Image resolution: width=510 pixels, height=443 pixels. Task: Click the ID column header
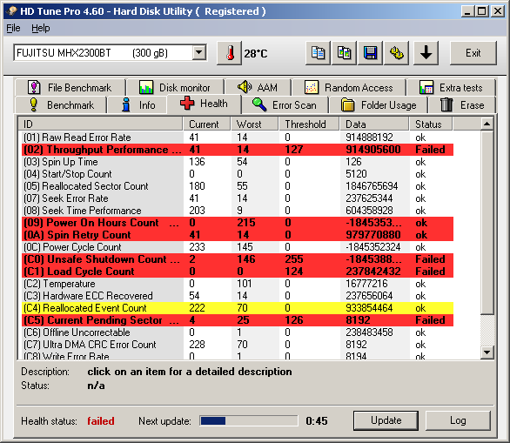click(x=100, y=124)
